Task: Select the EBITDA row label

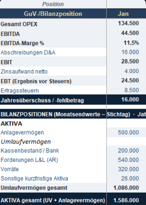Action: [x=10, y=34]
